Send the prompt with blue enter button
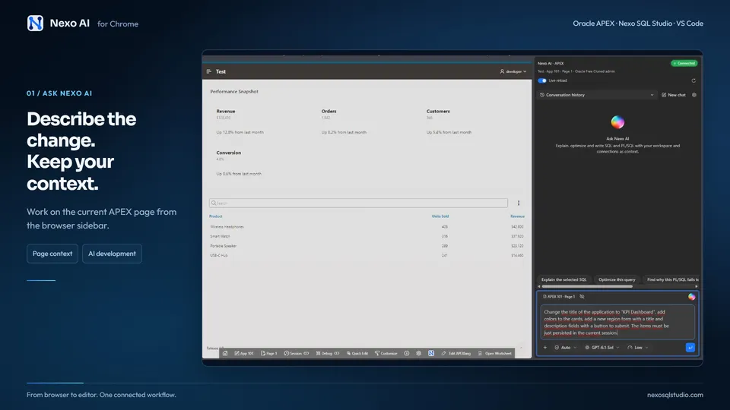Image resolution: width=730 pixels, height=410 pixels. coord(690,347)
